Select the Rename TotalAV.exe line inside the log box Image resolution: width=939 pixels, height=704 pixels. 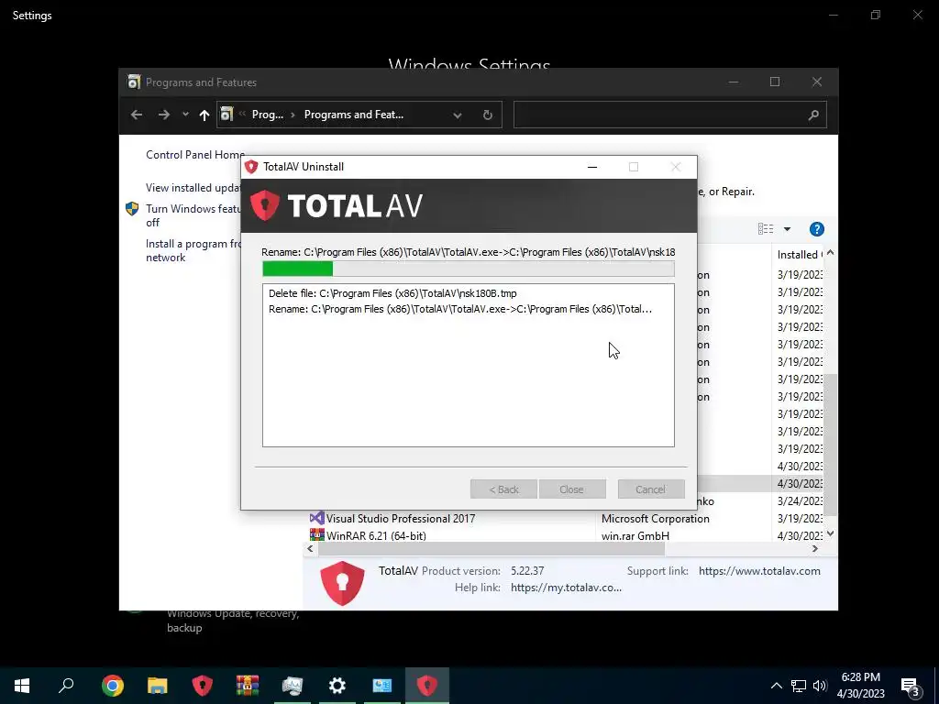pyautogui.click(x=460, y=309)
